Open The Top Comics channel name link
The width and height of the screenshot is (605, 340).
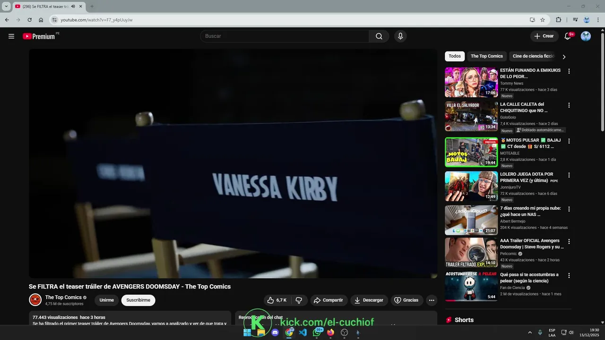pos(63,297)
